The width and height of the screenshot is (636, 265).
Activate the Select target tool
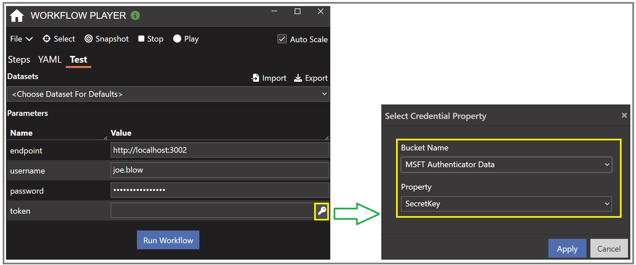point(59,39)
